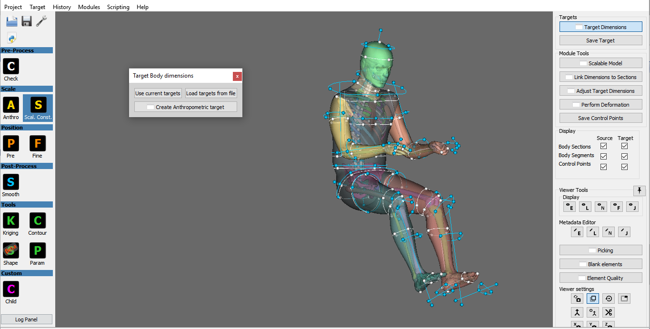
Task: Open settings via wrench screwdriver icon
Action: tap(41, 21)
